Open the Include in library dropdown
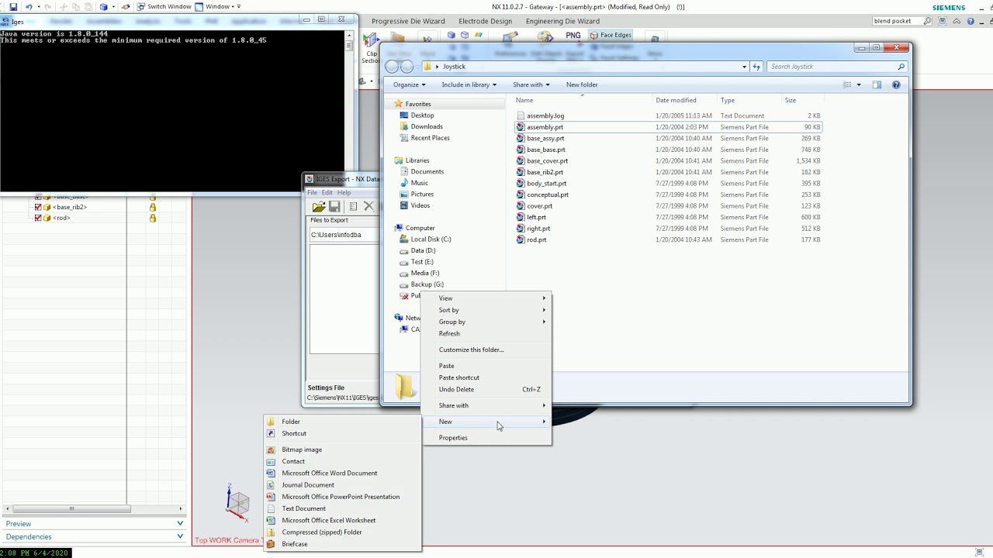 click(469, 84)
